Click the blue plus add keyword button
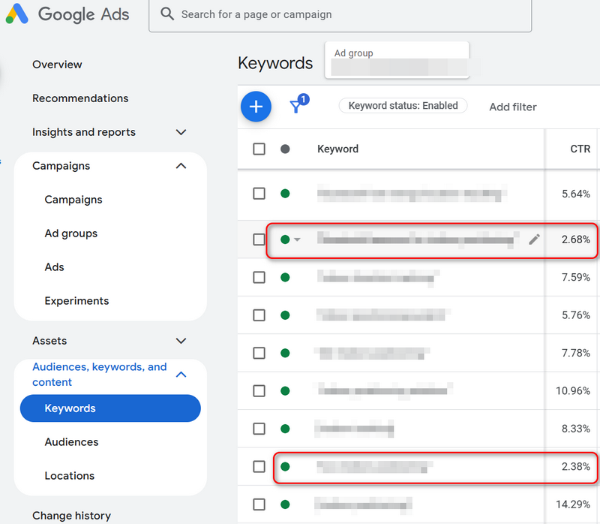 pos(256,107)
